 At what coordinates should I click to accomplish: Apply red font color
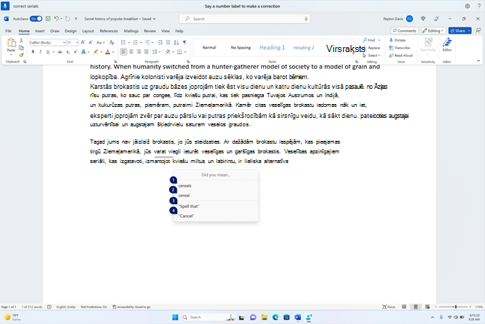coord(107,52)
